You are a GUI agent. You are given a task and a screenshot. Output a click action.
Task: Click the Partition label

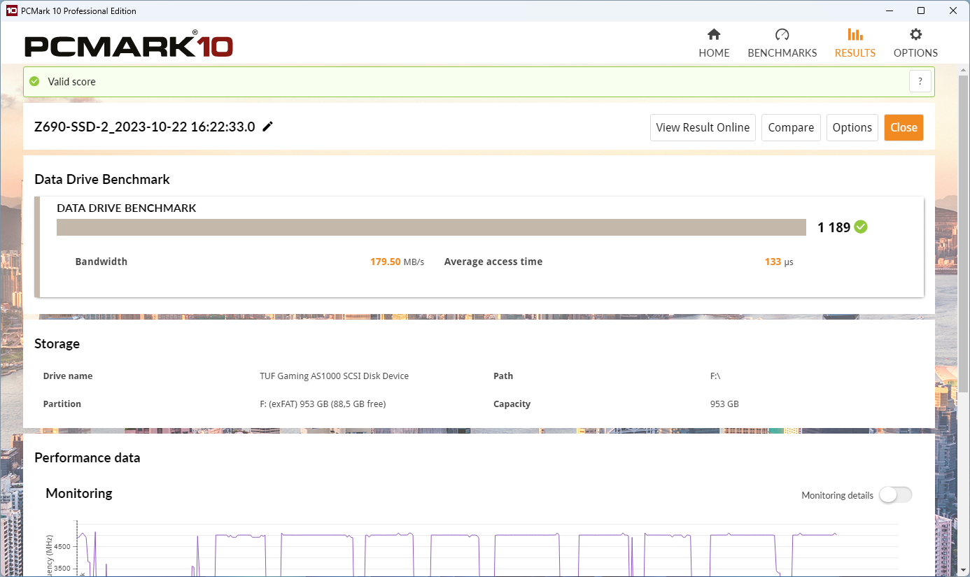62,404
